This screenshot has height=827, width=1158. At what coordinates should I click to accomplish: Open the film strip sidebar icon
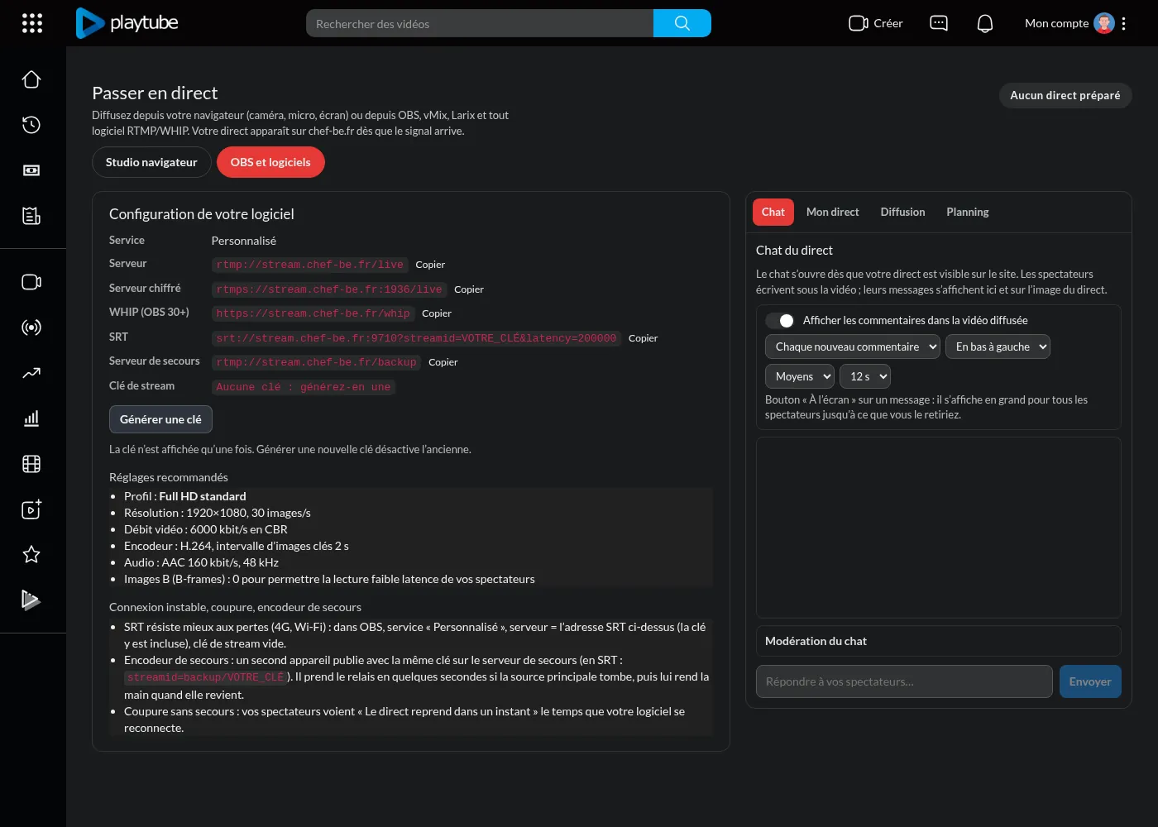point(31,464)
